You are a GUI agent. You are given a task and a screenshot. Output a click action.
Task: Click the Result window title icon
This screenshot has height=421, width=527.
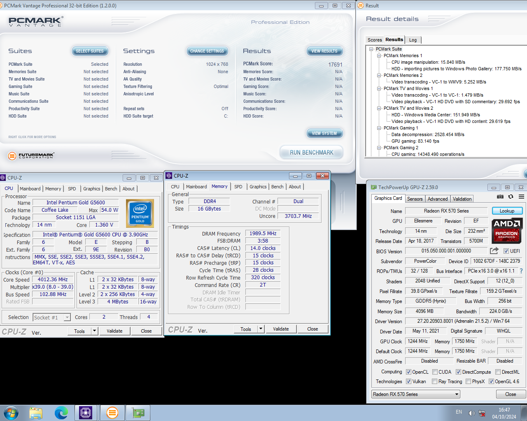pyautogui.click(x=361, y=5)
